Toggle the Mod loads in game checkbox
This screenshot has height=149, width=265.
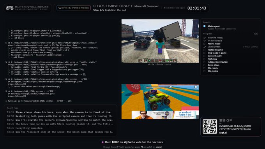204,53
